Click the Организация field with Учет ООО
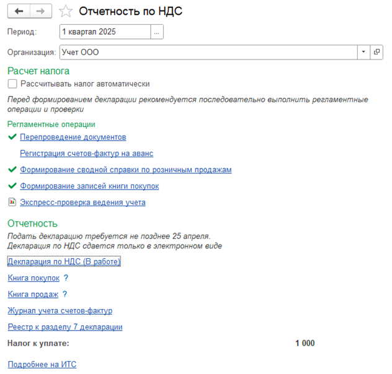Screen dimensions: 392x374 [208, 53]
